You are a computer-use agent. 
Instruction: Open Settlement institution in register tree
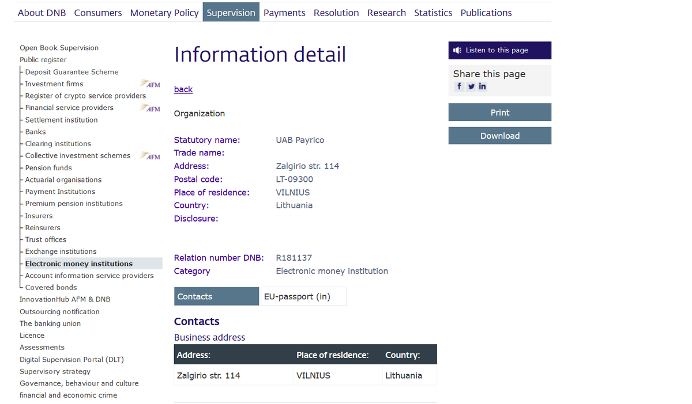(x=61, y=120)
